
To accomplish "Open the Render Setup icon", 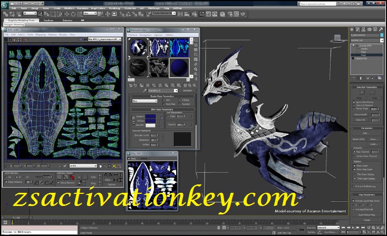I will (230, 14).
